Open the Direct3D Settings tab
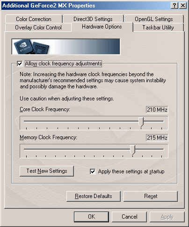Viewport: 189px width, 227px height. coord(93,19)
